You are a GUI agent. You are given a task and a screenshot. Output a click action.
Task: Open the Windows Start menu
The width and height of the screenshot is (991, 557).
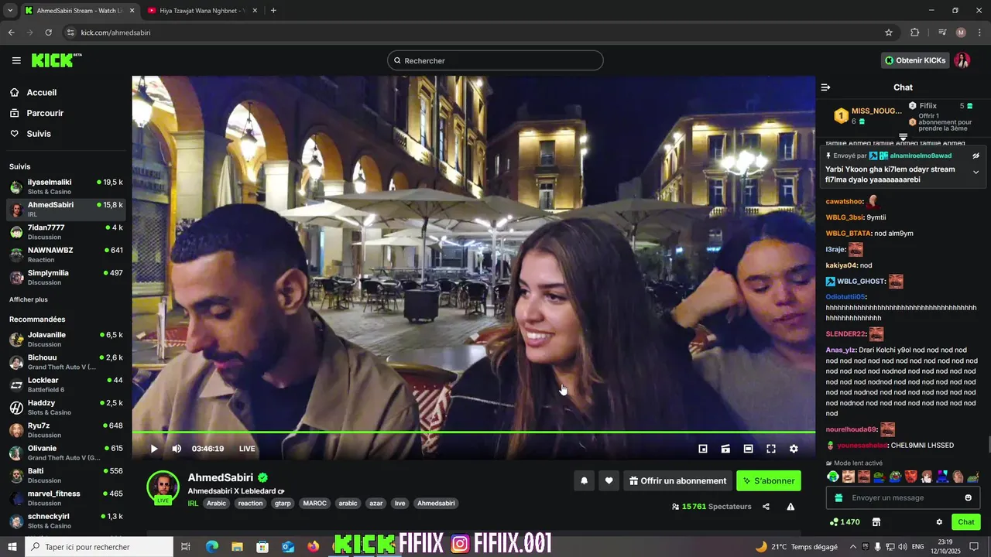tap(12, 547)
